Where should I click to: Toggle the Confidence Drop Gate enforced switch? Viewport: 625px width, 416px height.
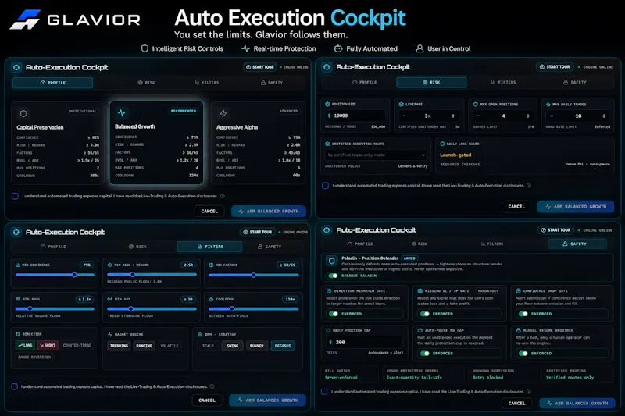tap(523, 314)
